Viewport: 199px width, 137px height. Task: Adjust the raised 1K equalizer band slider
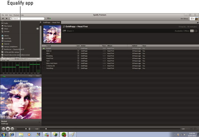click(17, 65)
